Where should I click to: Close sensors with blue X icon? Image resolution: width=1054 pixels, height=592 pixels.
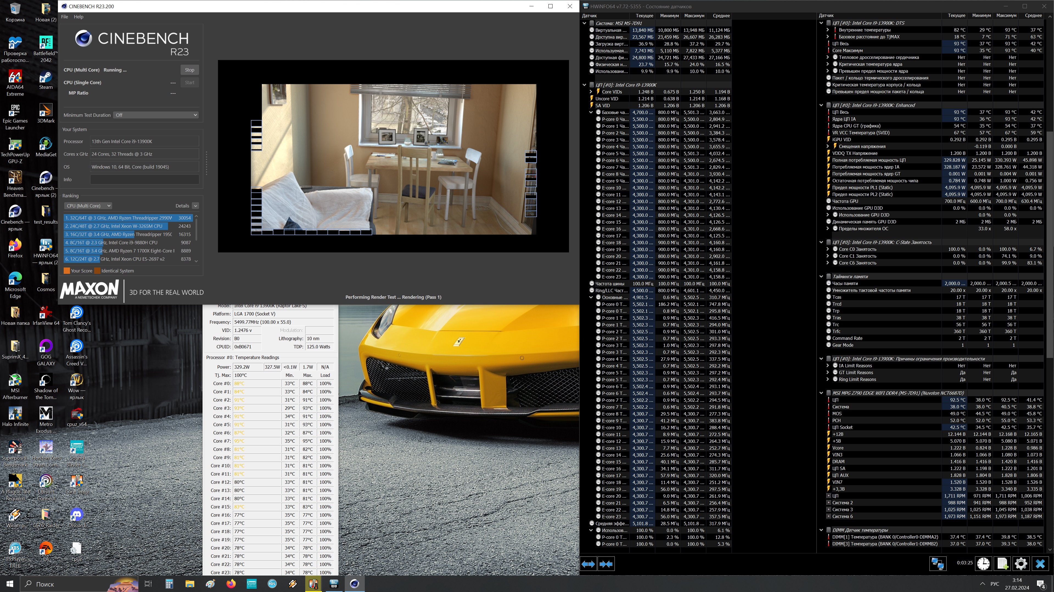(x=1040, y=564)
